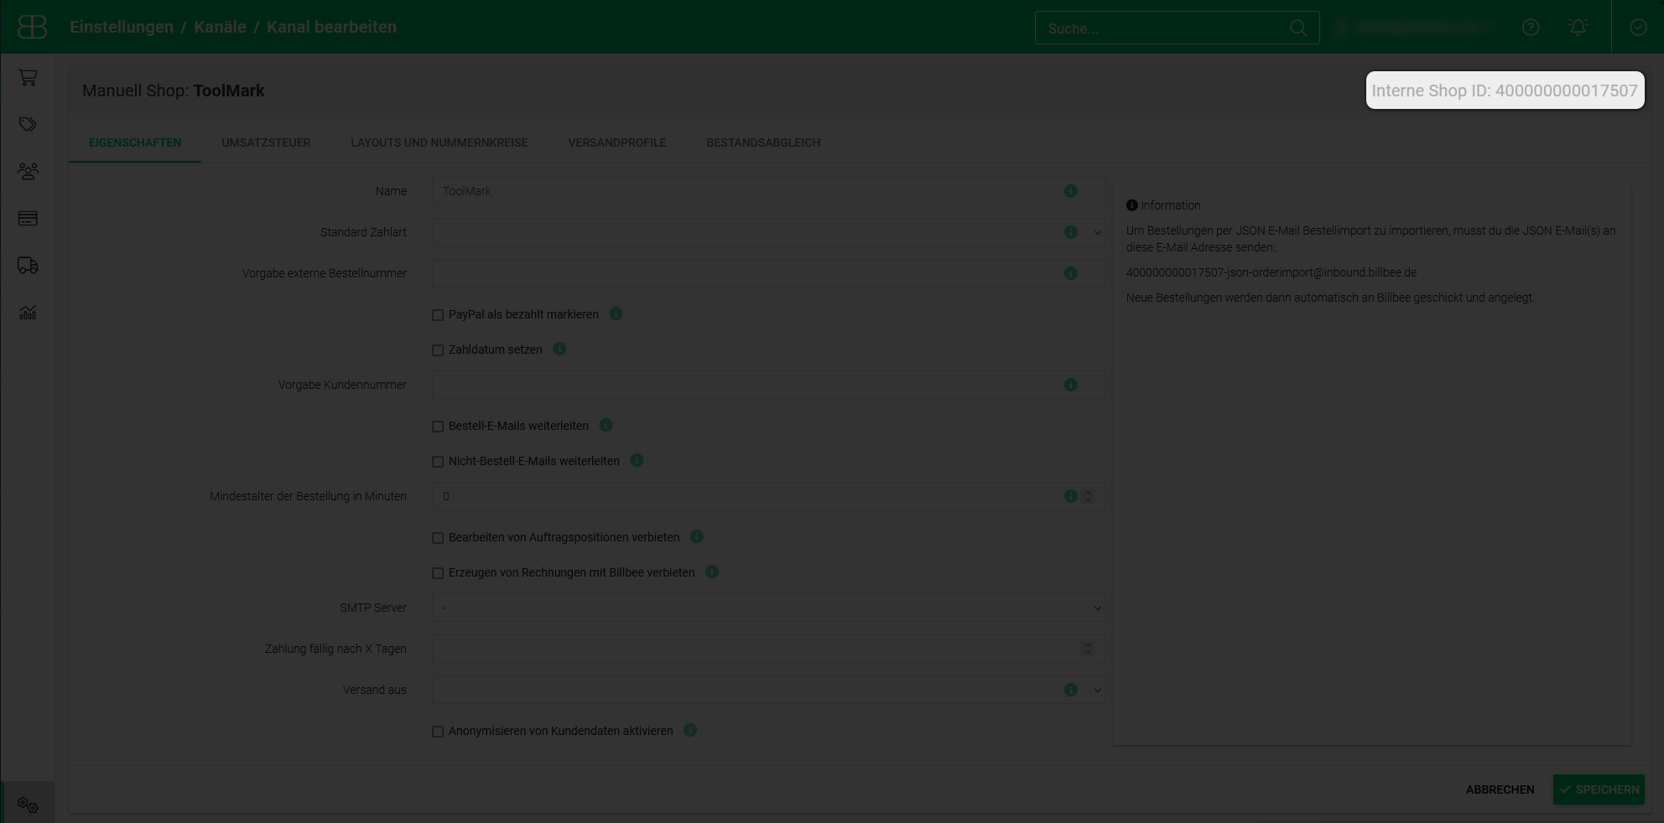Check Bearbeiten von Auftragspositionen verbieten
The width and height of the screenshot is (1664, 823).
coord(438,538)
